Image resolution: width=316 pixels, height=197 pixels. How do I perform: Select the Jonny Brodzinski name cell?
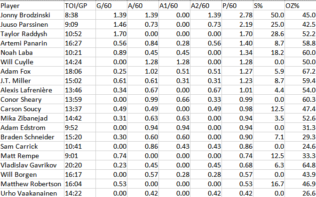[x=31, y=16]
